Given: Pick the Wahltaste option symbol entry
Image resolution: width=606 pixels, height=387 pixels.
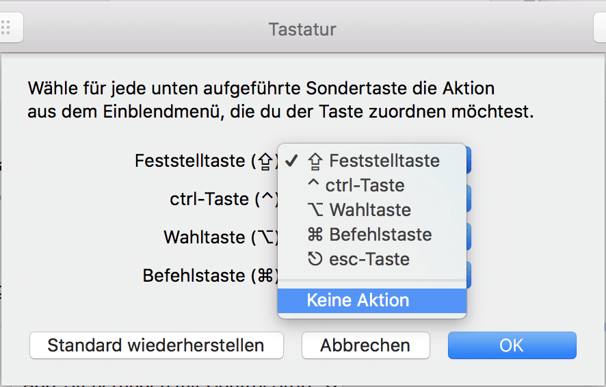Looking at the screenshot, I should pyautogui.click(x=315, y=210).
